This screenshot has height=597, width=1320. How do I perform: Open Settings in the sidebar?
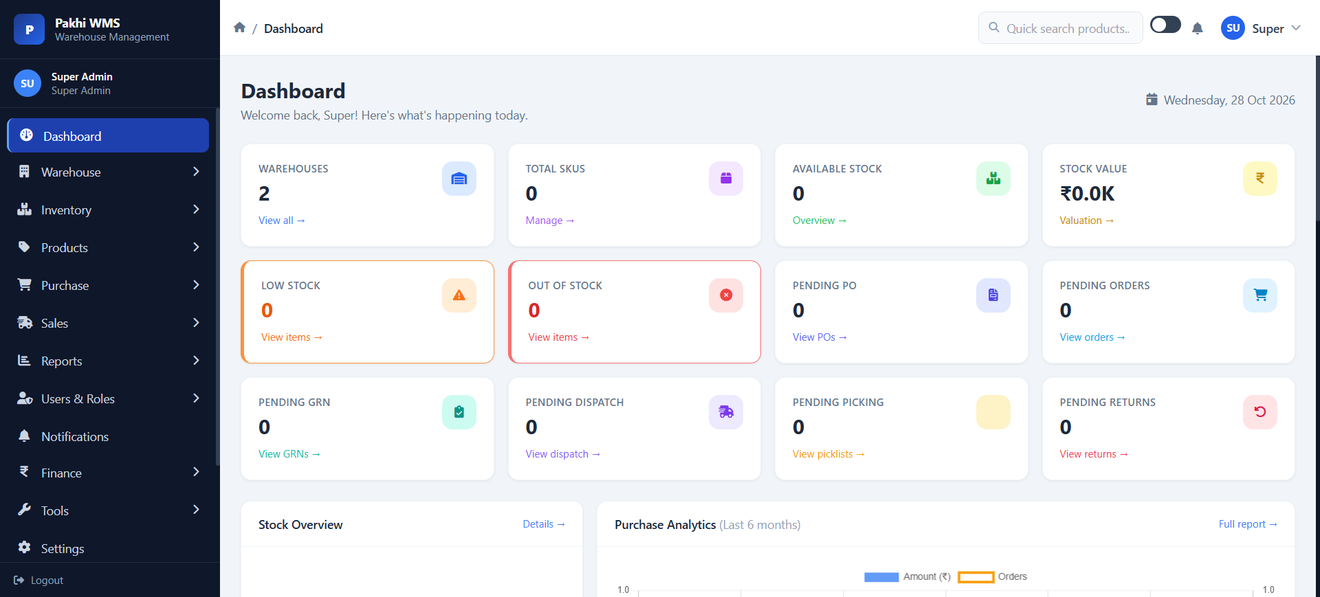click(x=108, y=548)
